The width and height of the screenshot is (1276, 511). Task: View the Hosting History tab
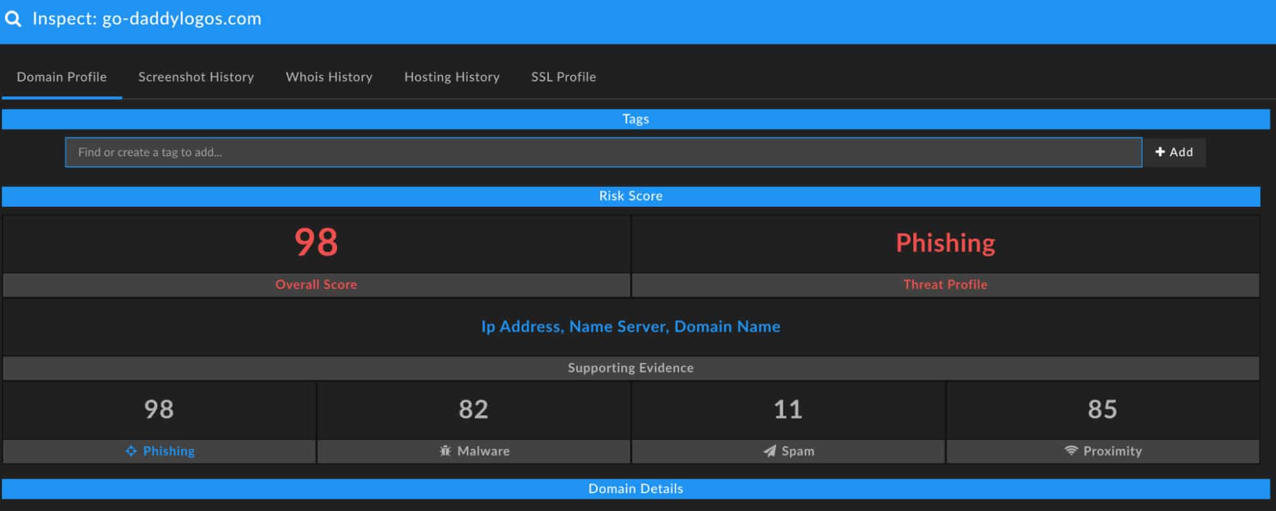point(452,77)
